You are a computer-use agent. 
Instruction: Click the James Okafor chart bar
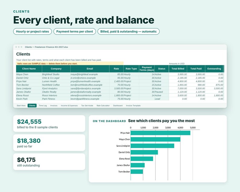pos(138,165)
